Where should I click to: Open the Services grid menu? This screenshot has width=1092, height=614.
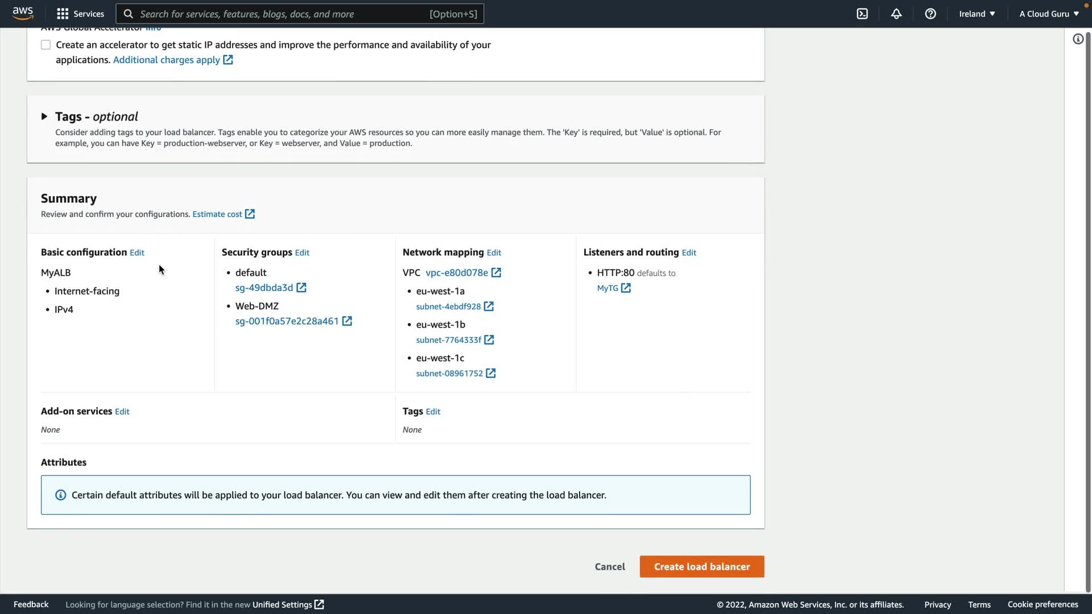(80, 14)
